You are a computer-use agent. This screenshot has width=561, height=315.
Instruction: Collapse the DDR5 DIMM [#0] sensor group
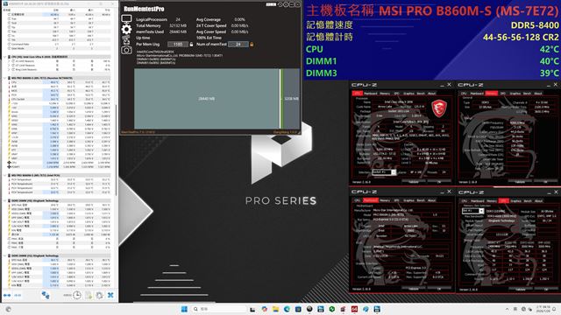[x=4, y=200]
